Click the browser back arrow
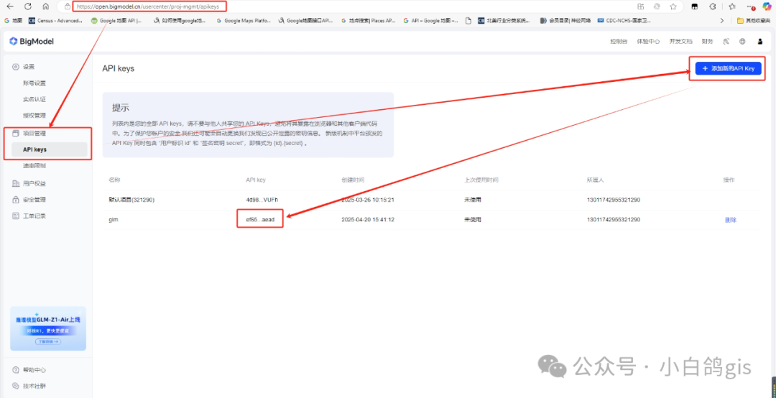 pyautogui.click(x=10, y=6)
